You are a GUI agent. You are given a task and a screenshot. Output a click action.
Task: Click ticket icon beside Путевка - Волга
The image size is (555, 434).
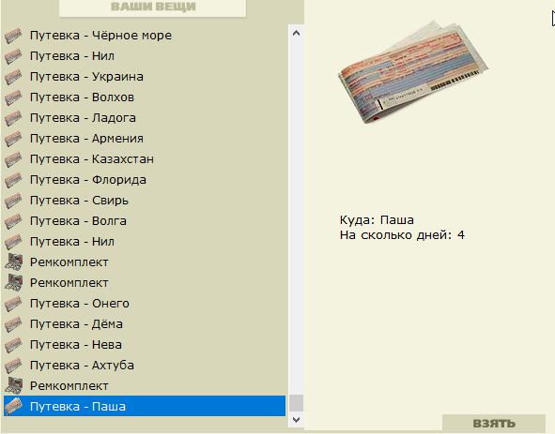point(13,221)
